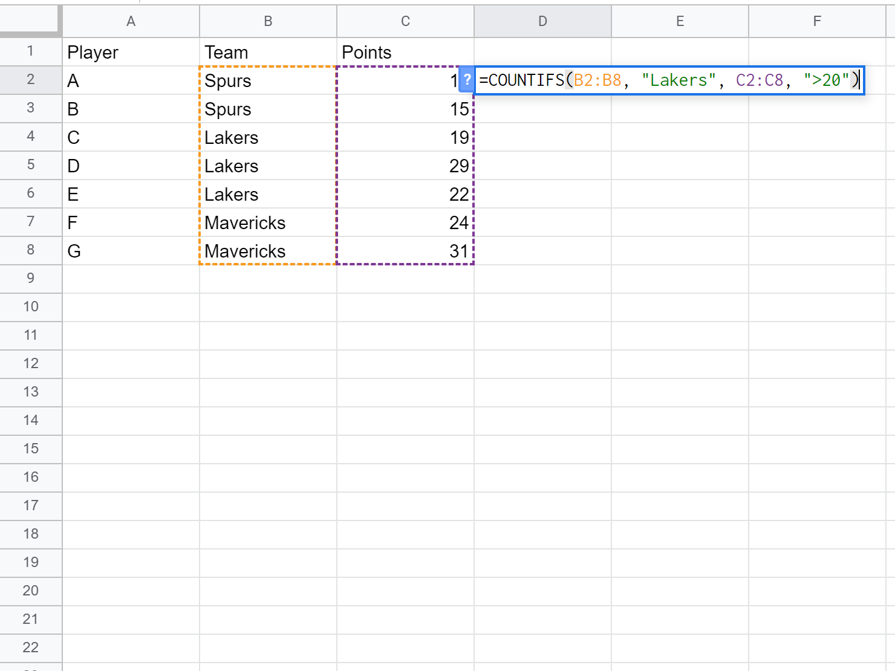Image resolution: width=895 pixels, height=671 pixels.
Task: Select the row 22 header
Action: (x=31, y=647)
